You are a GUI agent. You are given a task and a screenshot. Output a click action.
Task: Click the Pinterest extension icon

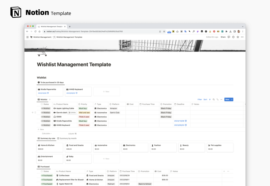click(214, 31)
